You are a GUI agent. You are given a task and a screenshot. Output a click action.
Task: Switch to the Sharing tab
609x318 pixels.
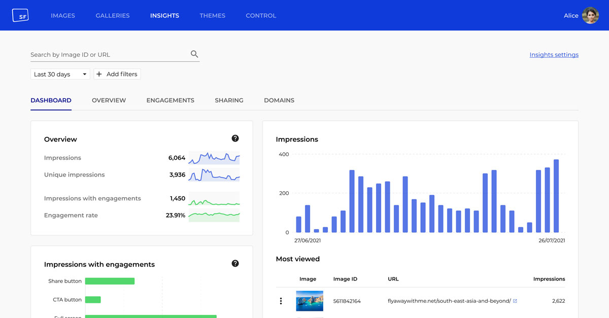[x=229, y=100]
